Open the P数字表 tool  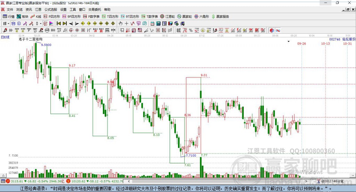[x=91, y=17]
